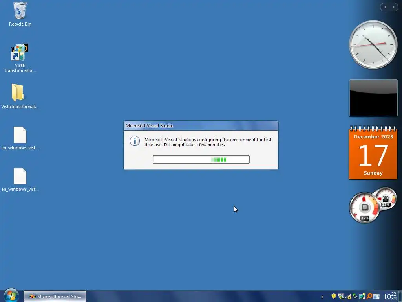
Task: Click the first-time use configuration message text
Action: tap(208, 142)
